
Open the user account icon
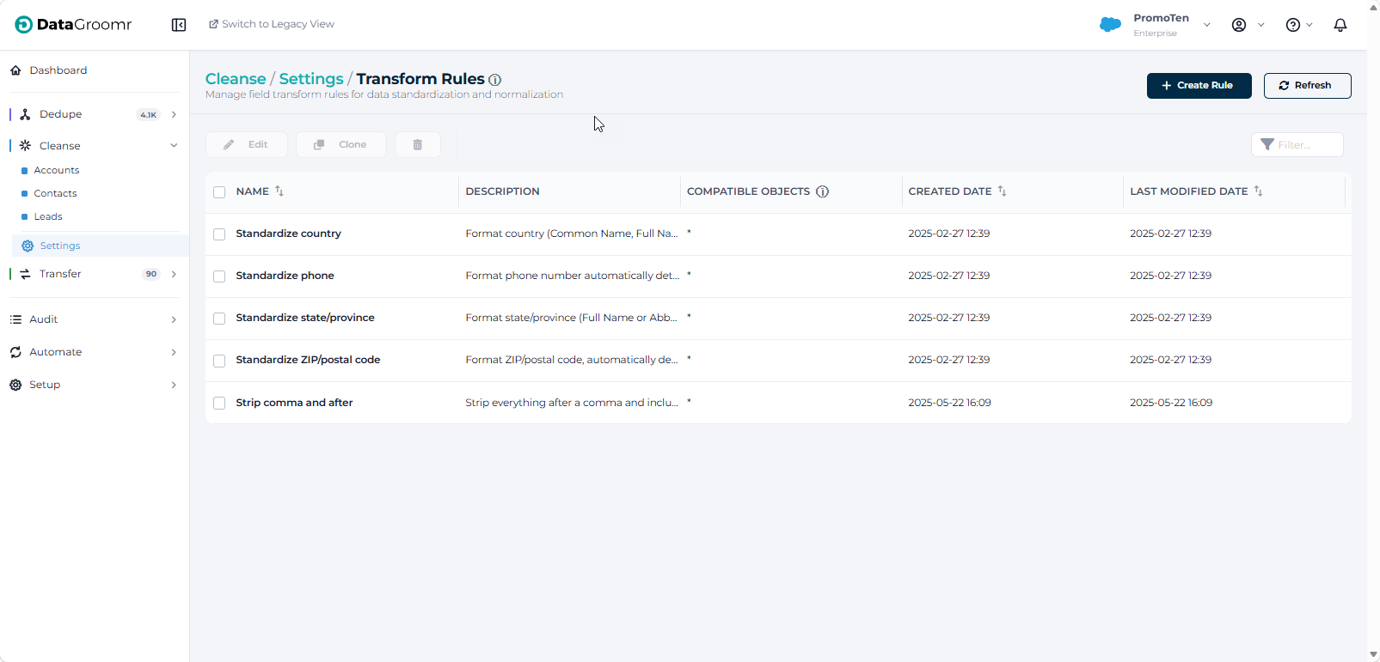point(1239,25)
